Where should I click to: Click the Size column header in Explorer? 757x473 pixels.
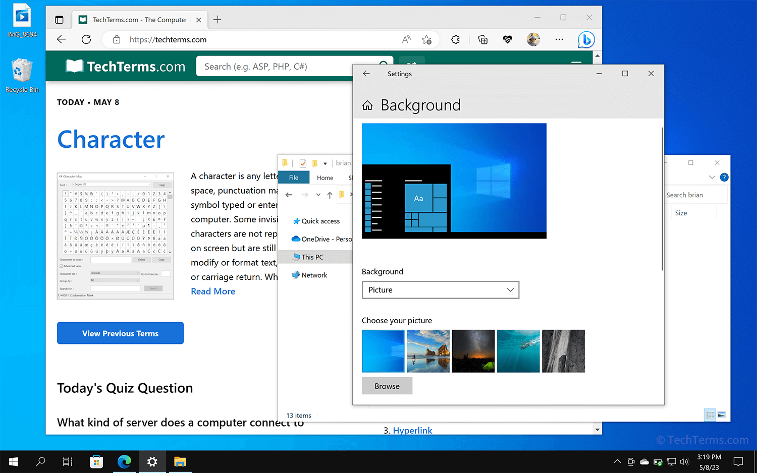pos(681,213)
